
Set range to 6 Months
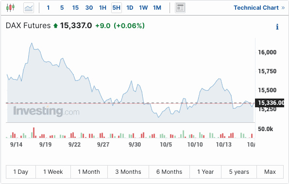169,172
